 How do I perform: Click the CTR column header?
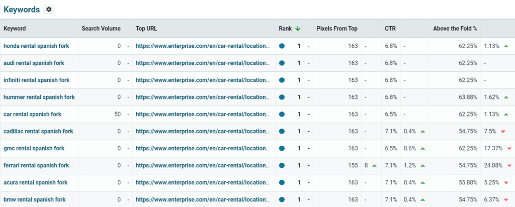pos(390,29)
